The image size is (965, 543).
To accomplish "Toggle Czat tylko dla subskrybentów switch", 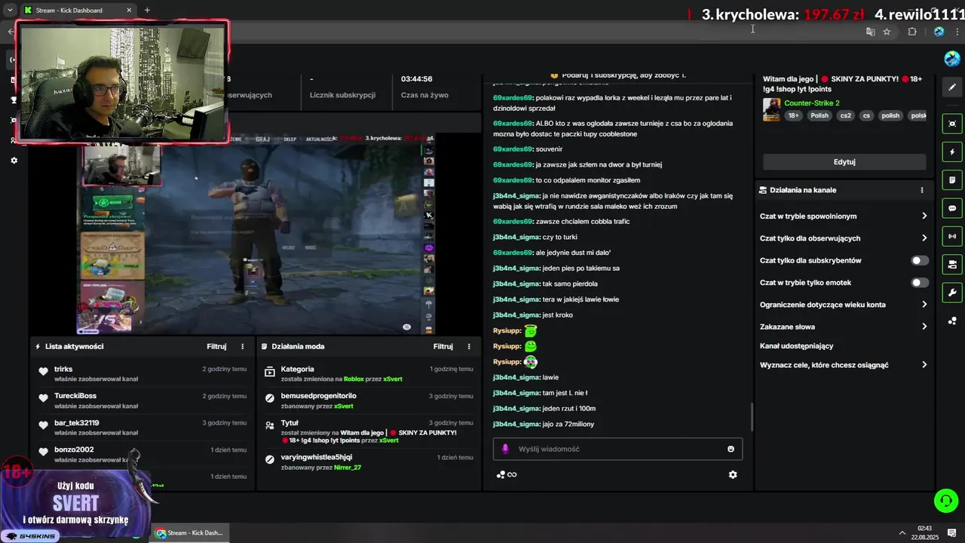I will coord(920,260).
